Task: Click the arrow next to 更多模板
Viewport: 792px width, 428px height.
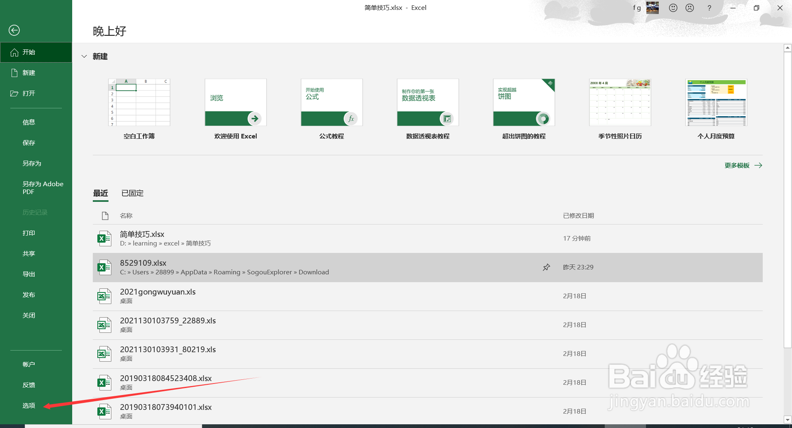Action: pos(758,166)
